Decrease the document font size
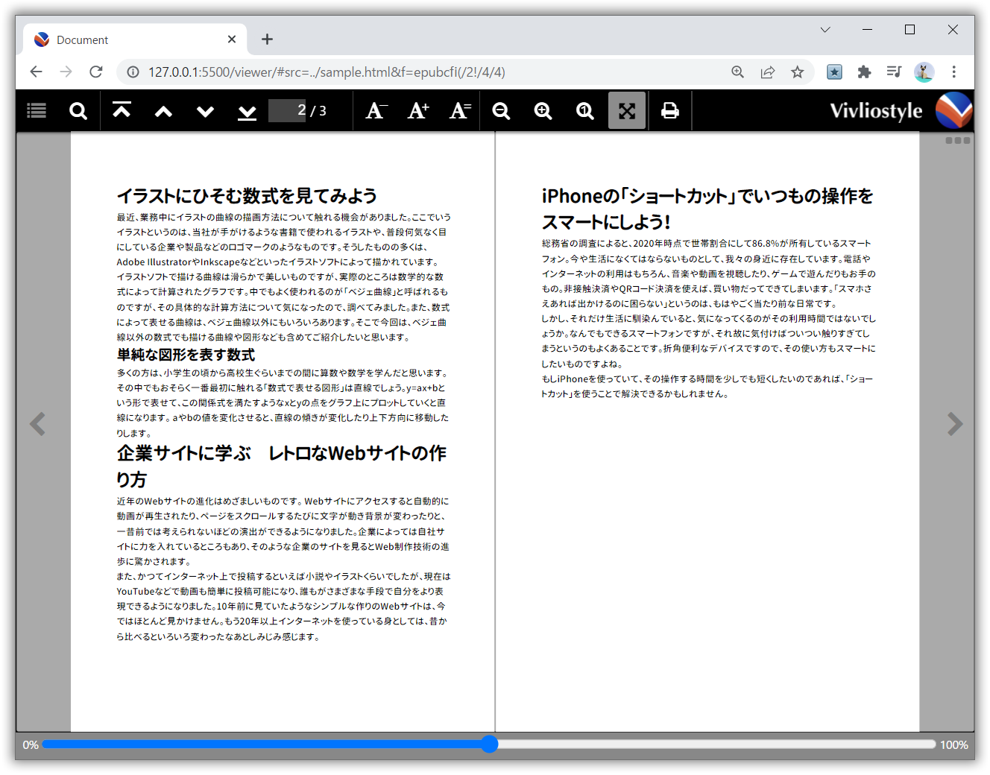The width and height of the screenshot is (990, 775). pyautogui.click(x=376, y=110)
